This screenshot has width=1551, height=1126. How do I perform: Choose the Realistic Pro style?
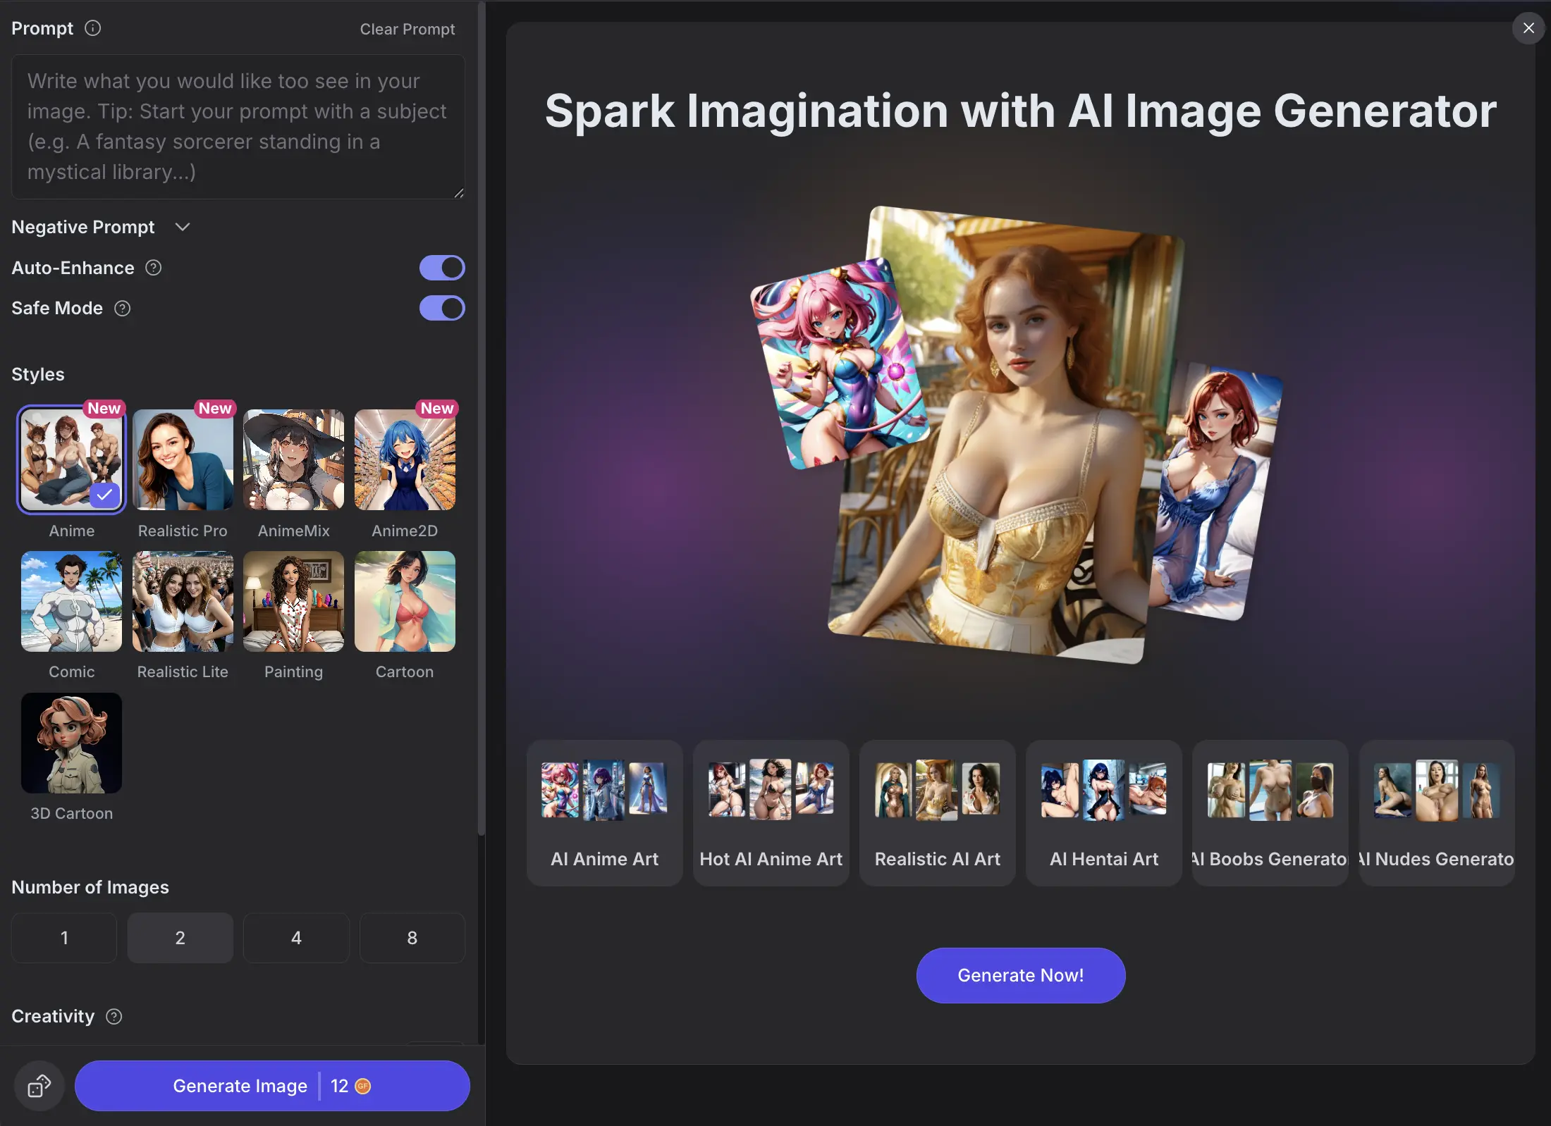182,459
